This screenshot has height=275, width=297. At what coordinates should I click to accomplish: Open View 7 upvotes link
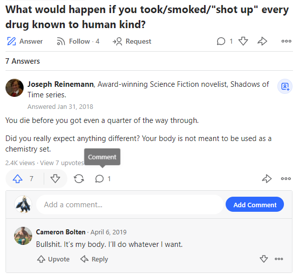tap(62, 163)
